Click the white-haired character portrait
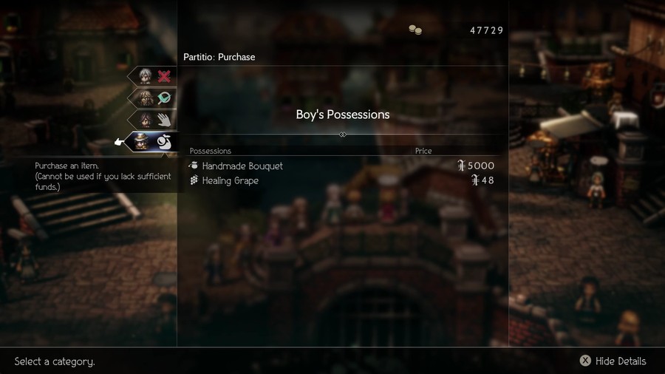665x374 pixels. point(145,76)
